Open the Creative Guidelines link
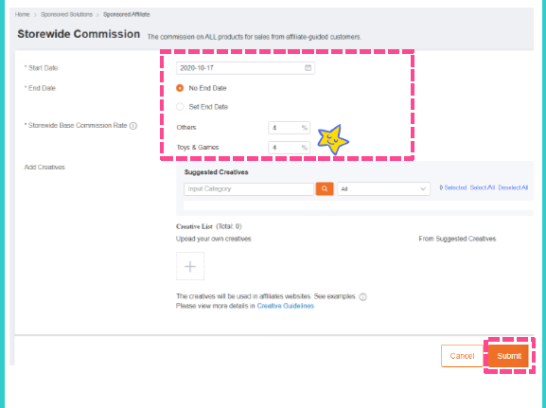546x408 pixels. (286, 306)
